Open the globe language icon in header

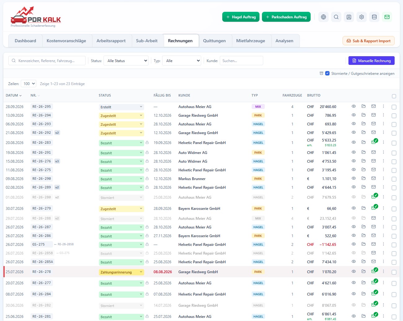323,17
